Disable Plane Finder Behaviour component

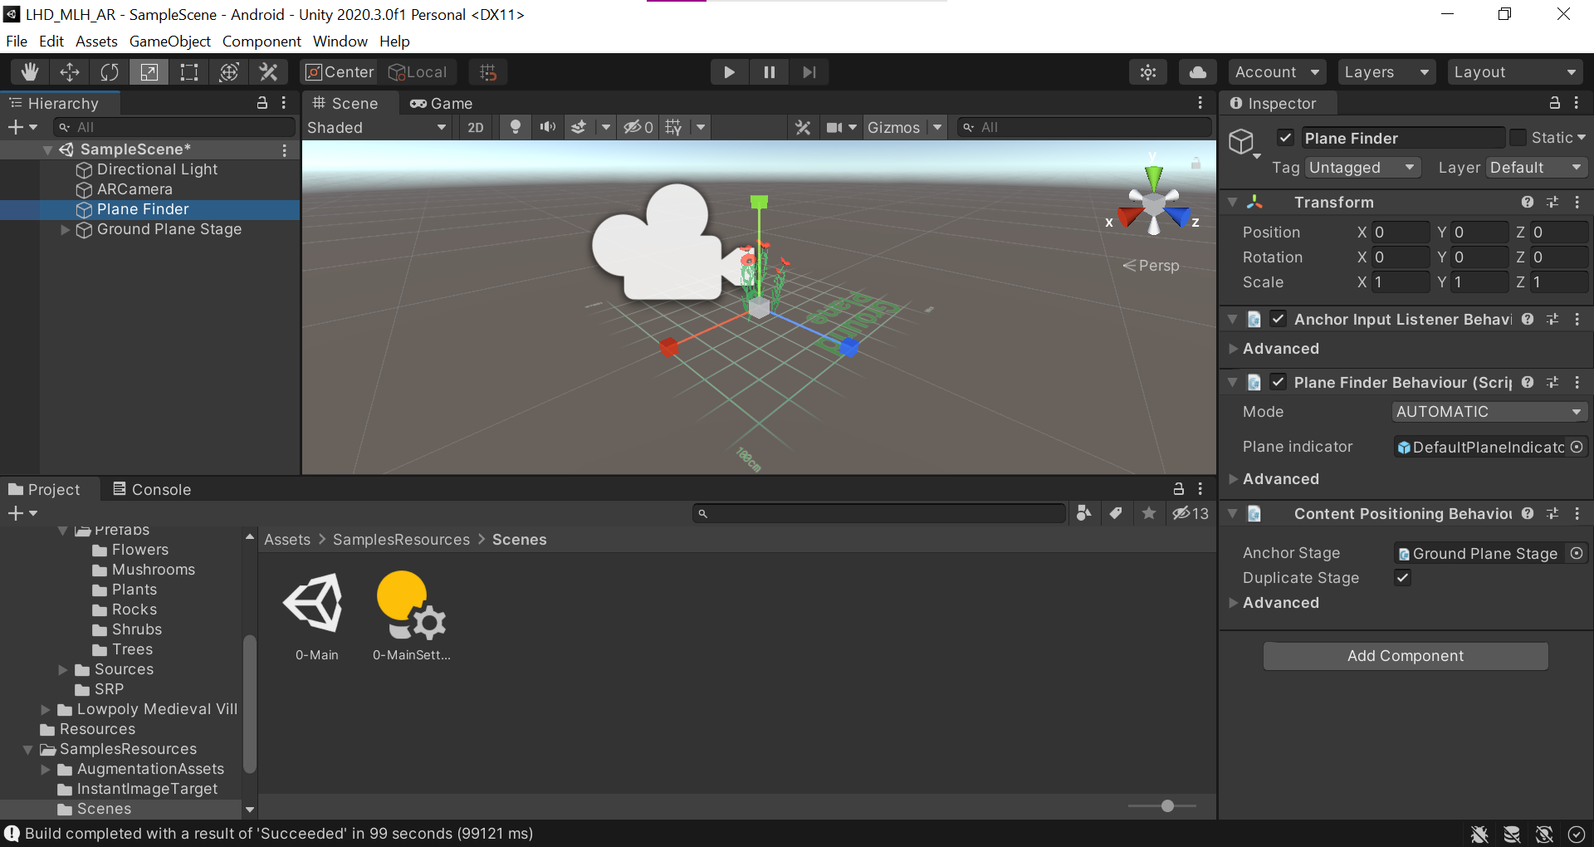coord(1279,382)
